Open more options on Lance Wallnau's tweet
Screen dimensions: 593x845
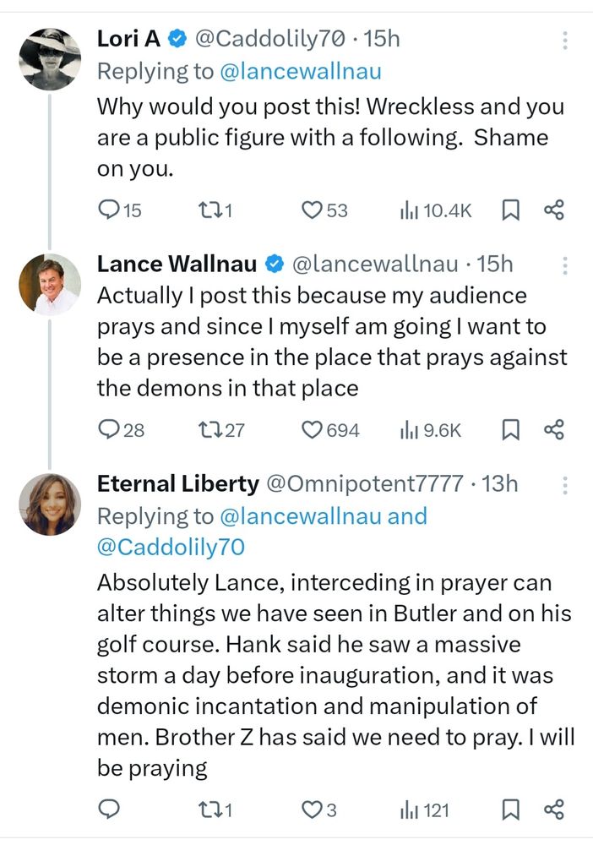pyautogui.click(x=564, y=265)
